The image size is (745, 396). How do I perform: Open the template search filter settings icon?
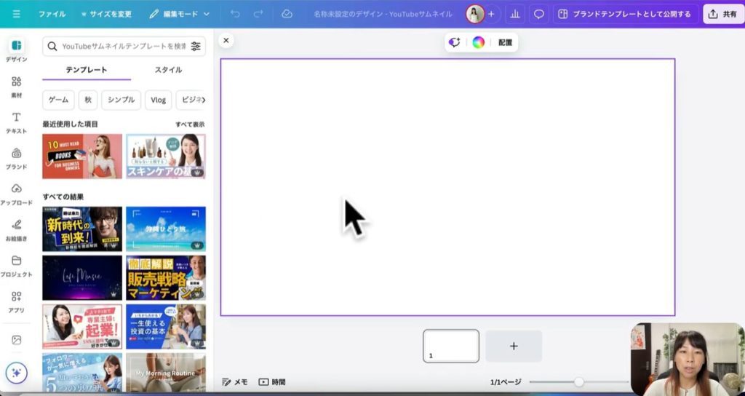pyautogui.click(x=196, y=47)
